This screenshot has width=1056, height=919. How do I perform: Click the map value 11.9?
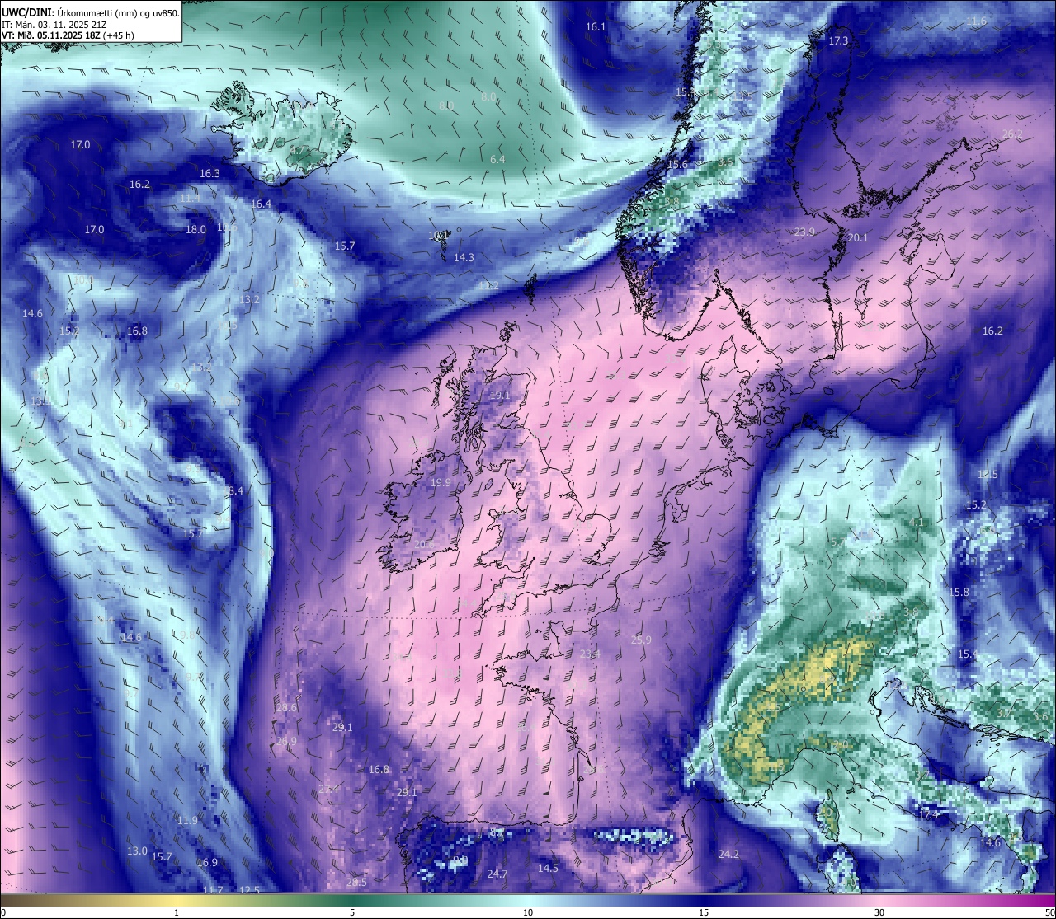(187, 821)
